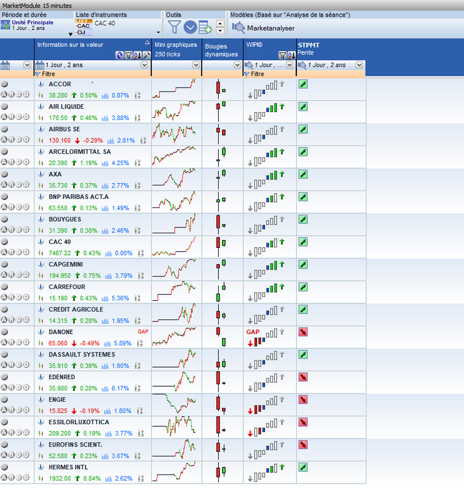Click filter icon in Information sur la valeur header
Screen dimensions: 464x497
point(129,55)
